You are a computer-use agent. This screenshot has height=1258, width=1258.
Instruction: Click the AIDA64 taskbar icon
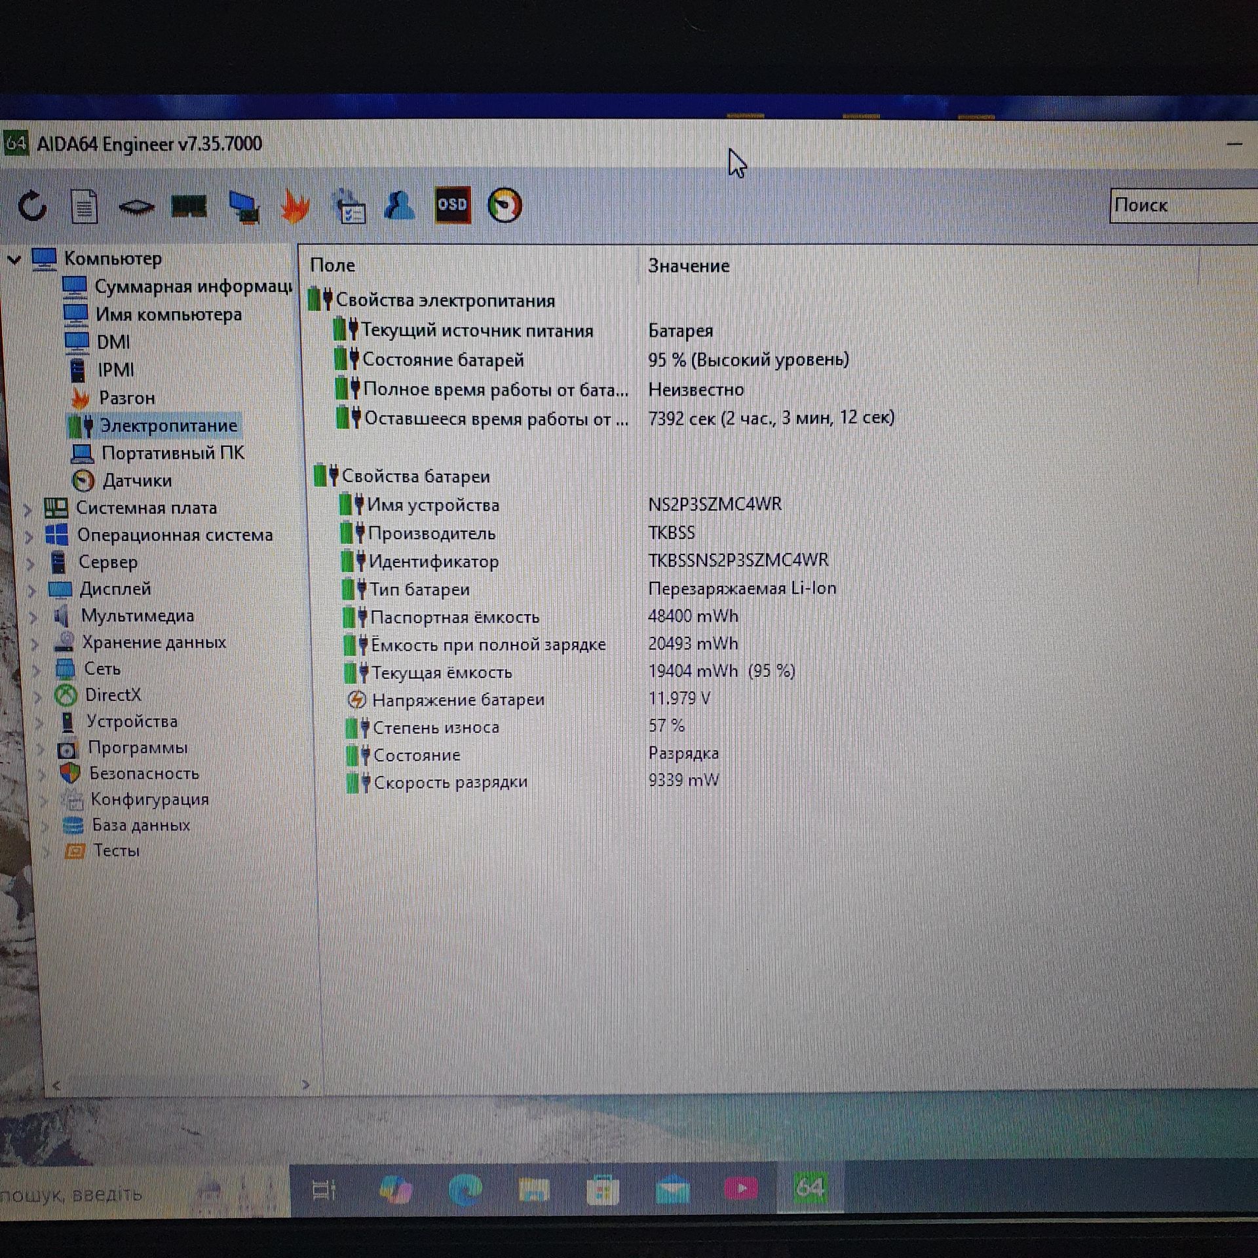(810, 1188)
